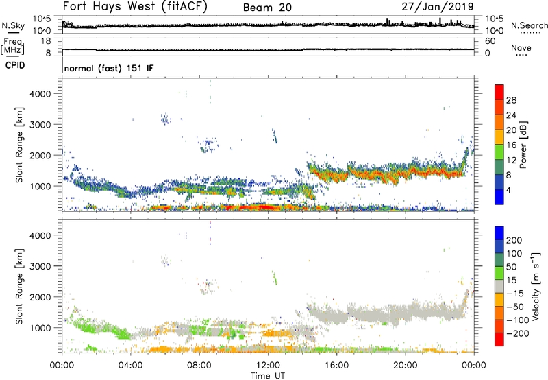Click the '04:00' time tick label

click(x=130, y=366)
